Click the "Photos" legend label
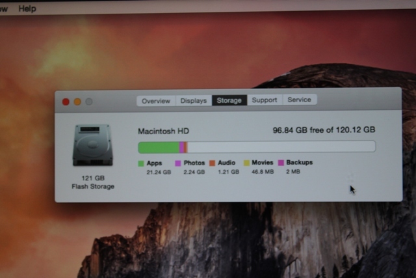Image resolution: width=416 pixels, height=278 pixels. click(x=194, y=163)
